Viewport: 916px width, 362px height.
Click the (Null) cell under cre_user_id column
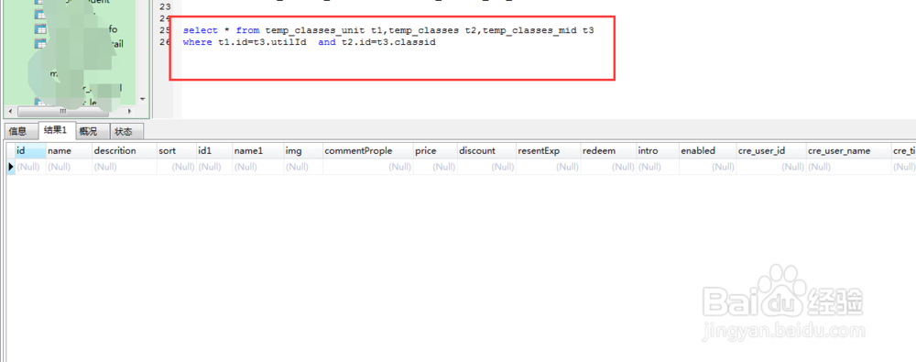(771, 167)
